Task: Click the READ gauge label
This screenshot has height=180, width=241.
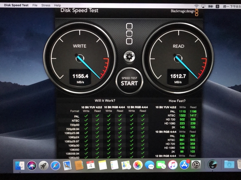Action: pyautogui.click(x=178, y=46)
